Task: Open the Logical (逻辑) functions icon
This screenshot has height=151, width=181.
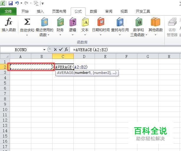Action: tap(73, 22)
